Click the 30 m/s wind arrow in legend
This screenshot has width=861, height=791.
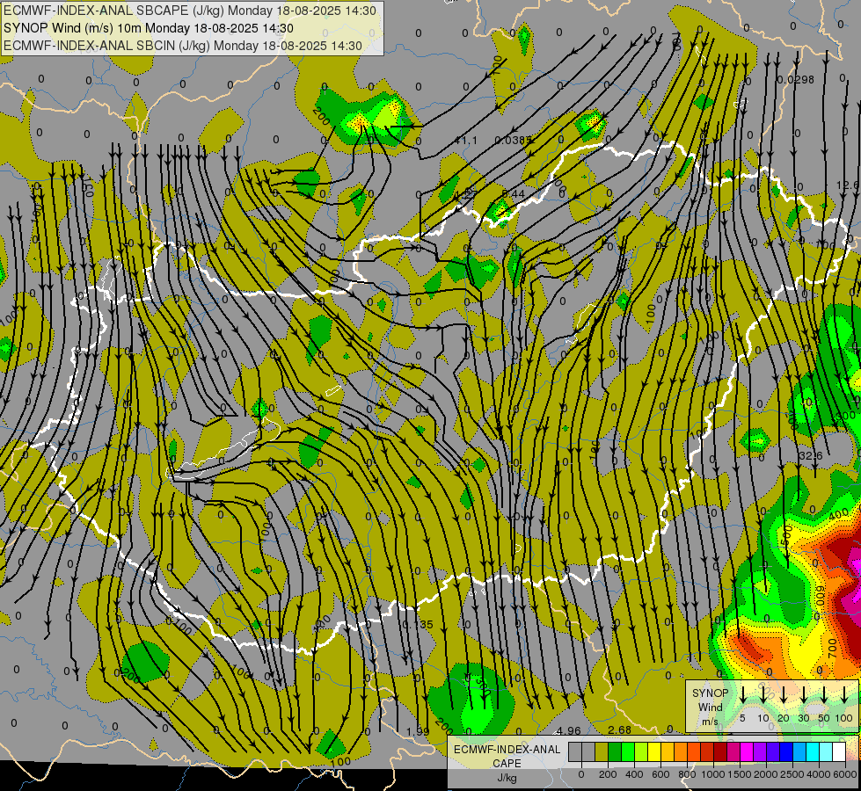(x=803, y=694)
